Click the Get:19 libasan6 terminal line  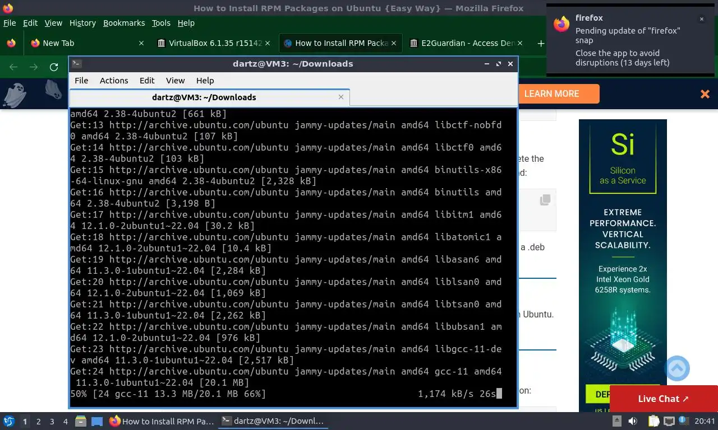(286, 265)
